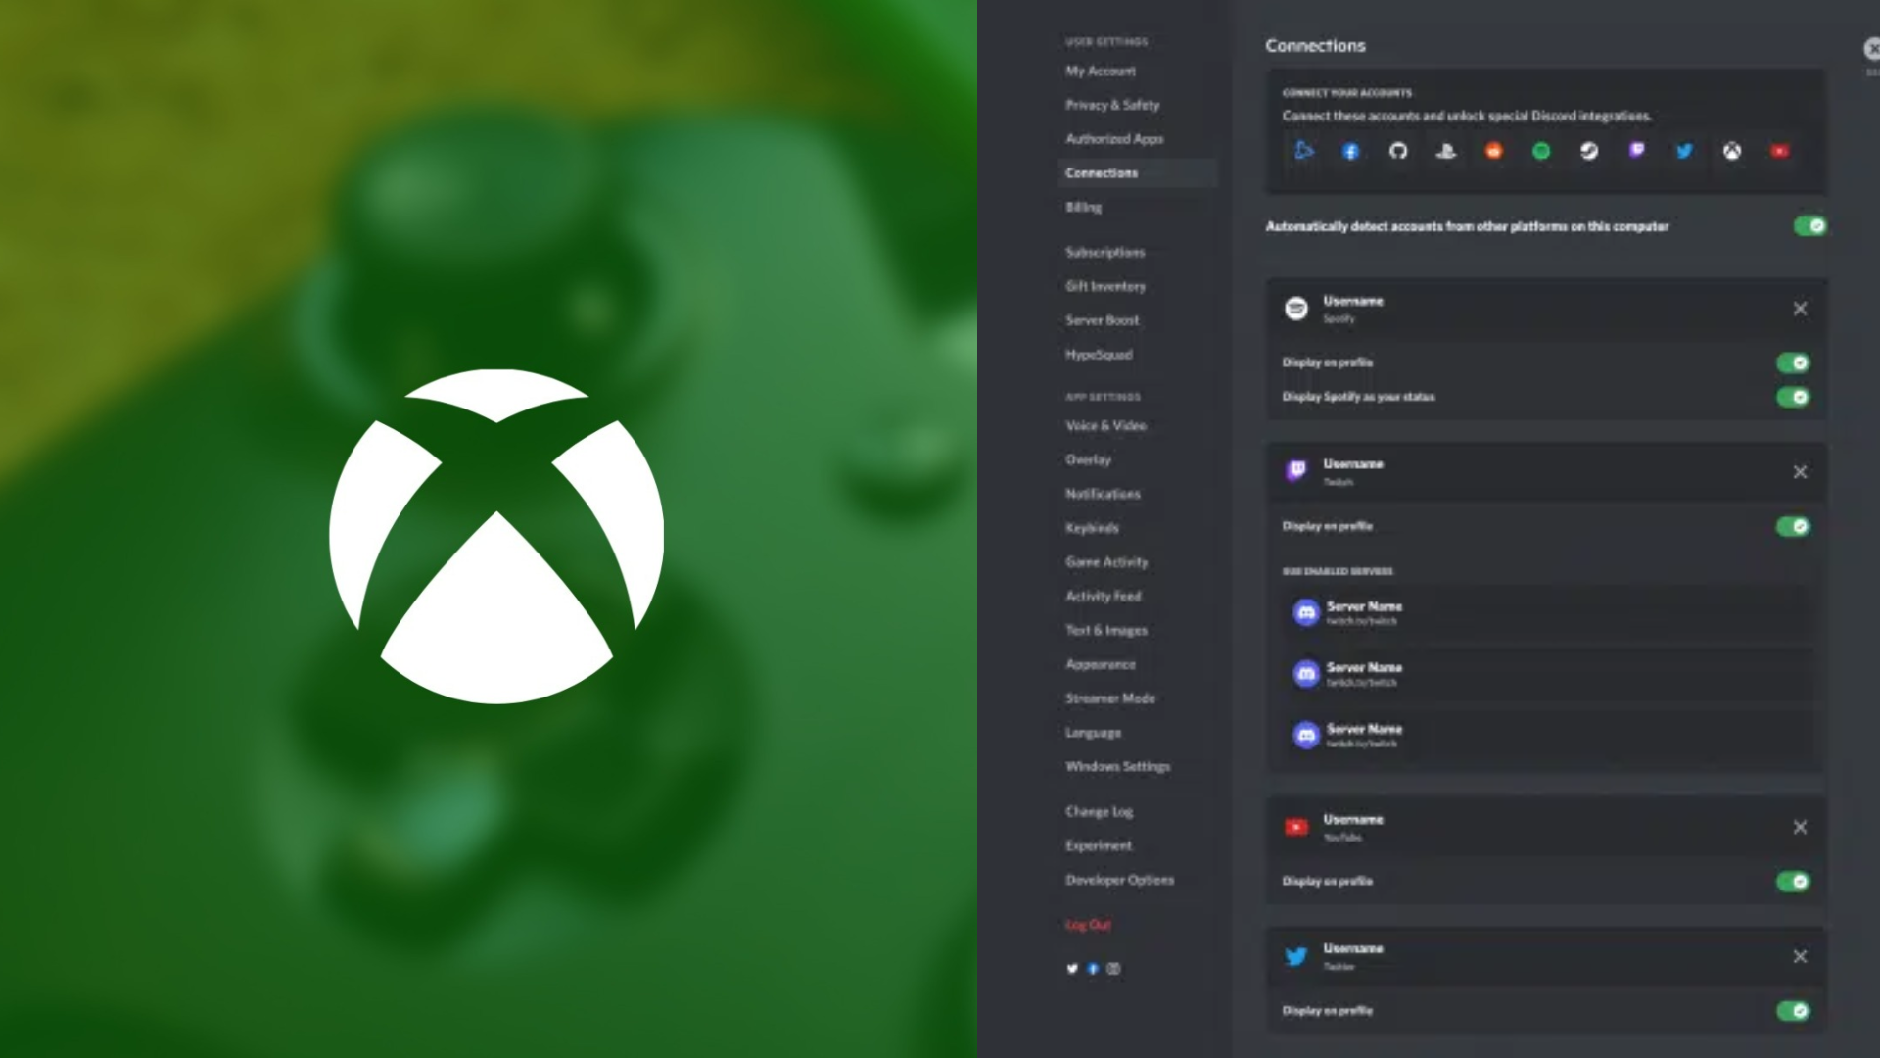Go to Server Boost settings
The width and height of the screenshot is (1880, 1058).
point(1102,320)
